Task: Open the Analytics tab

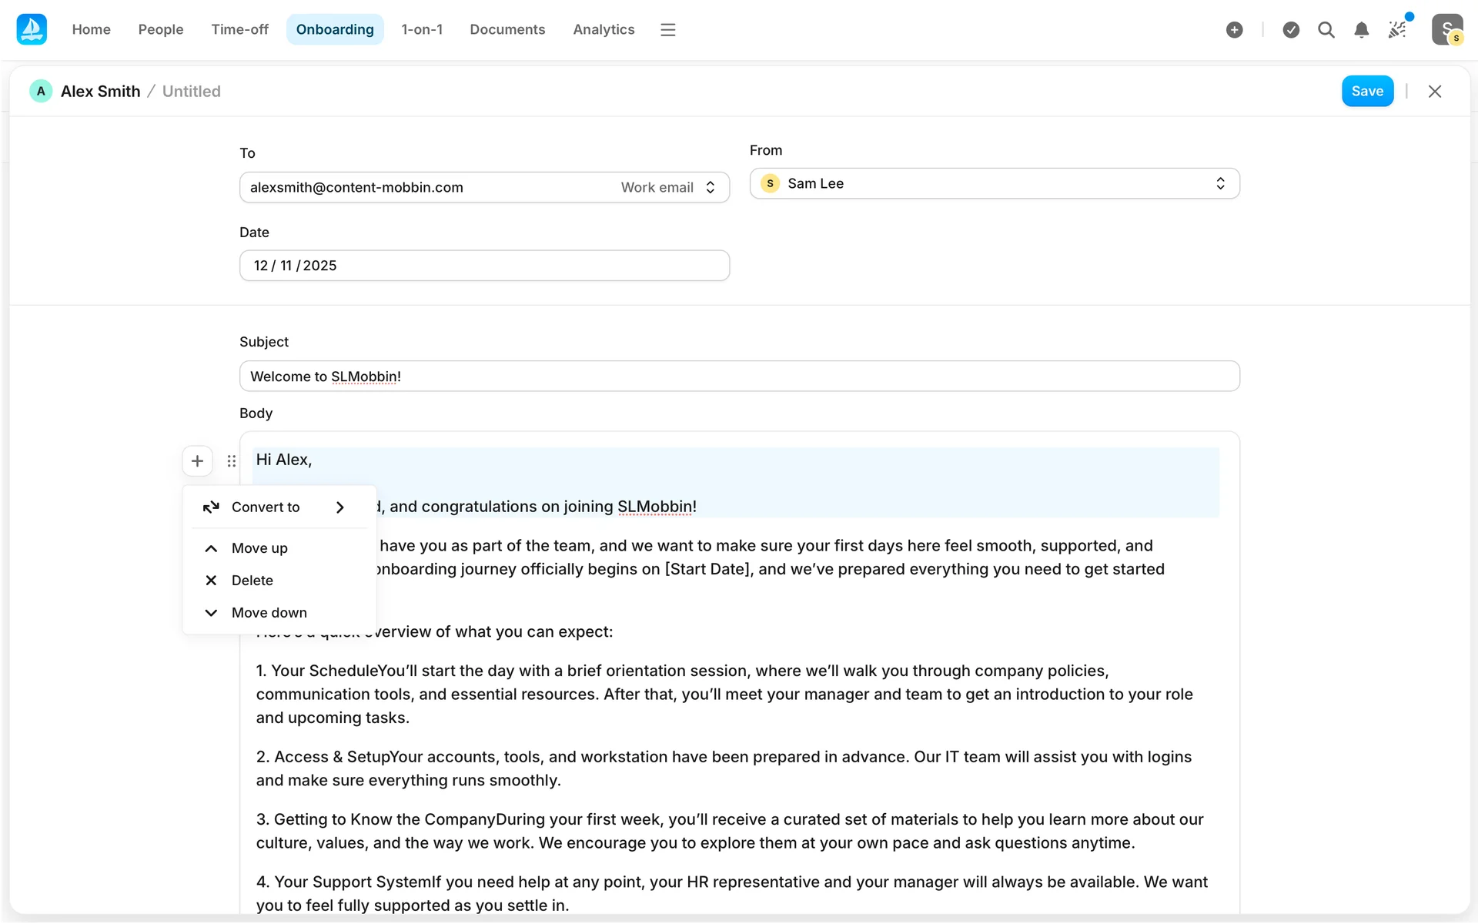Action: pos(604,29)
